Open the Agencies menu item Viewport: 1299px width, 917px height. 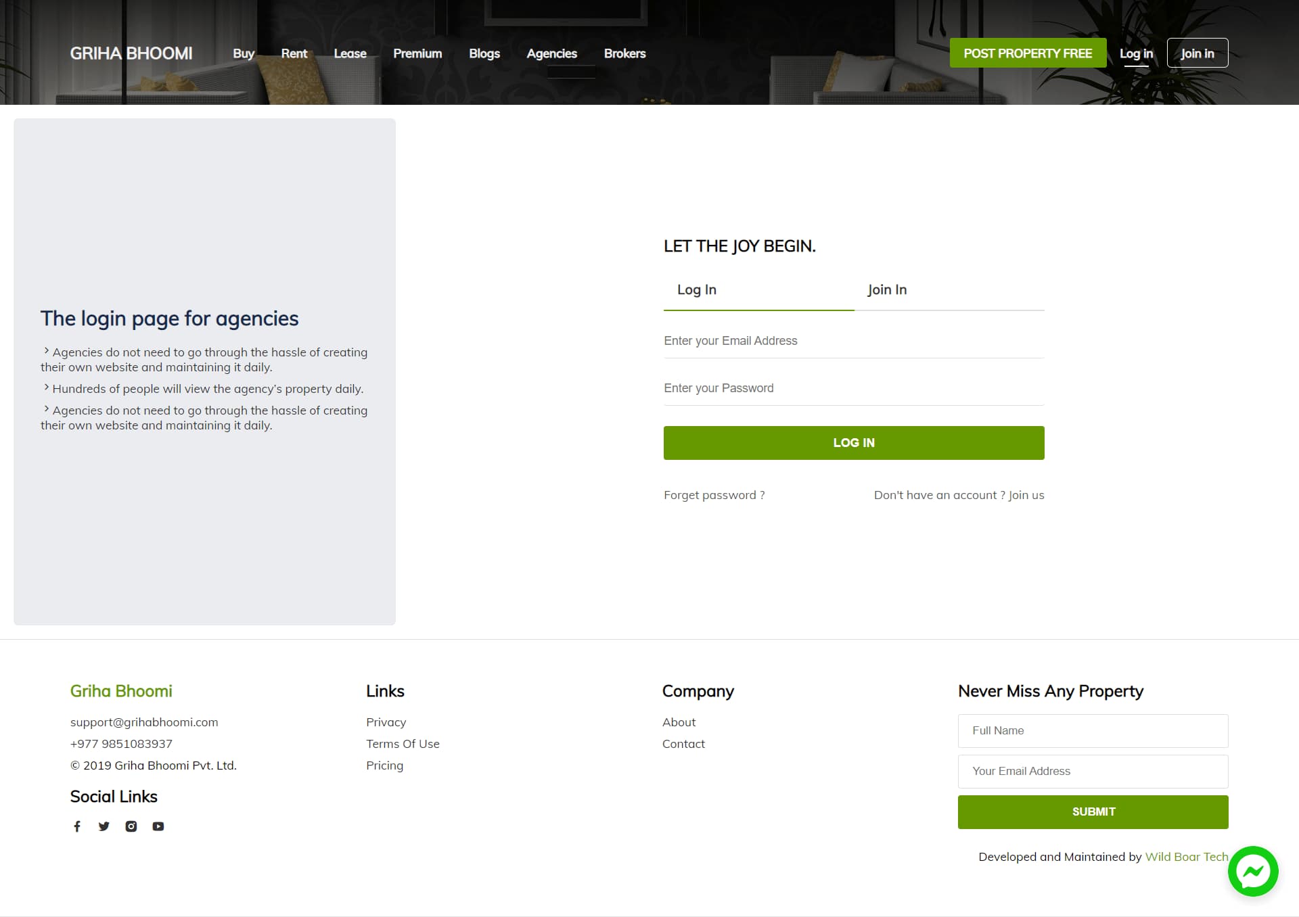point(552,53)
